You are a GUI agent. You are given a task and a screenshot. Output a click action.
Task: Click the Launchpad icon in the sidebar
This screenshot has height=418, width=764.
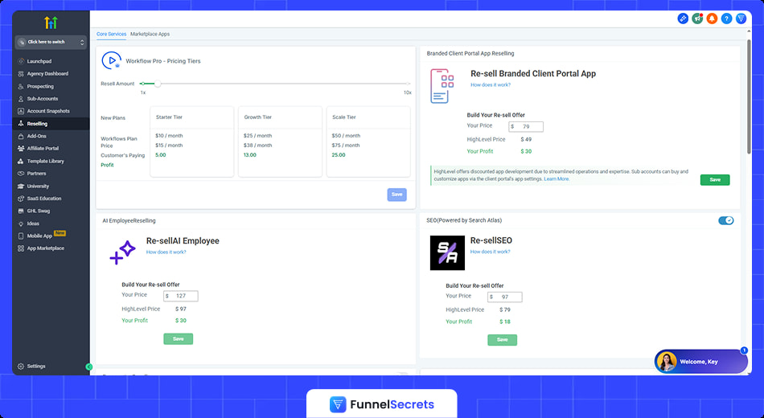21,61
